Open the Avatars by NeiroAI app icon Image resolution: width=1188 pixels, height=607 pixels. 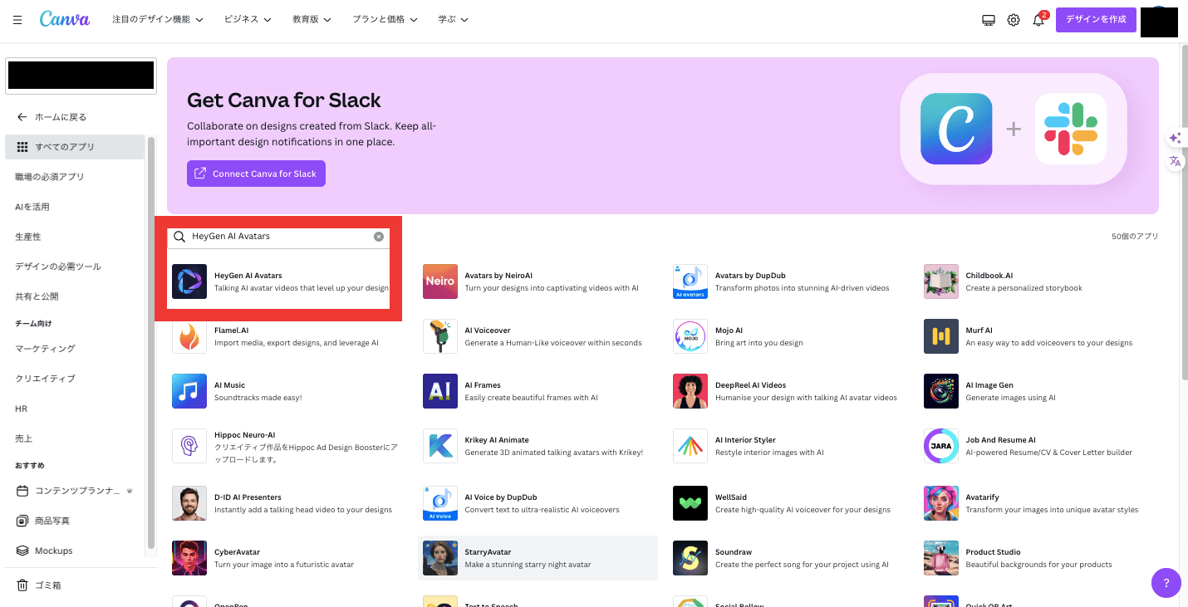pos(440,281)
